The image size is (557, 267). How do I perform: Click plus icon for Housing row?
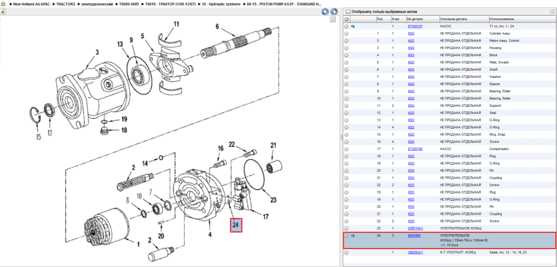pos(346,48)
